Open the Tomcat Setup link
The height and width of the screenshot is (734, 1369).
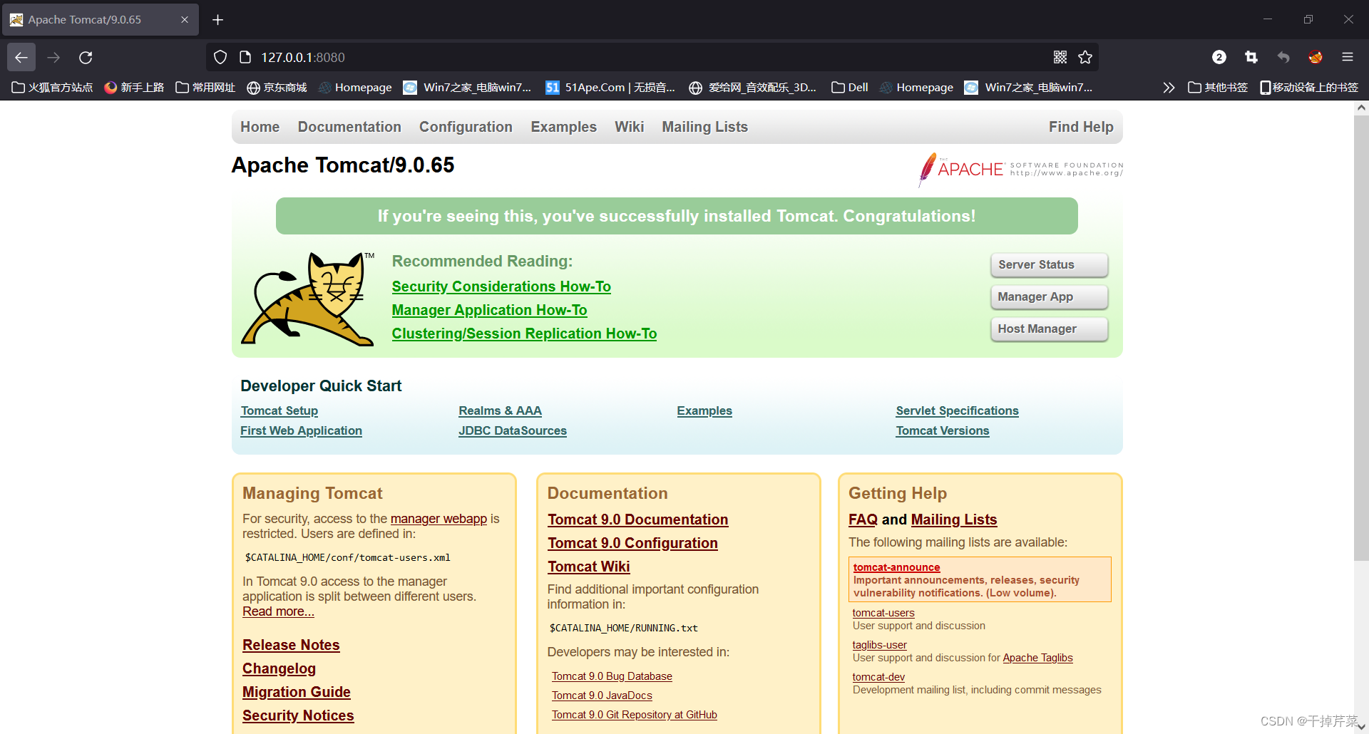(x=280, y=410)
